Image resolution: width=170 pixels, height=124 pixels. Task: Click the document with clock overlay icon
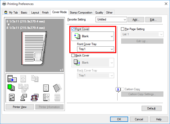click(46, 97)
